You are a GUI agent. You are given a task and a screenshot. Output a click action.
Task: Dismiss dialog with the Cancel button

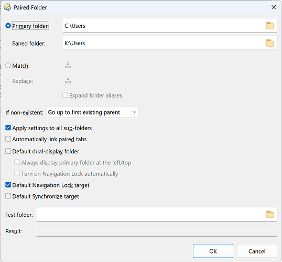257,251
